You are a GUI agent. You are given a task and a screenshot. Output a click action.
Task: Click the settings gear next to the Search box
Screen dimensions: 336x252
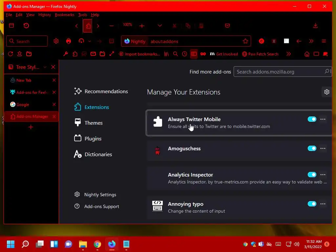click(56, 41)
